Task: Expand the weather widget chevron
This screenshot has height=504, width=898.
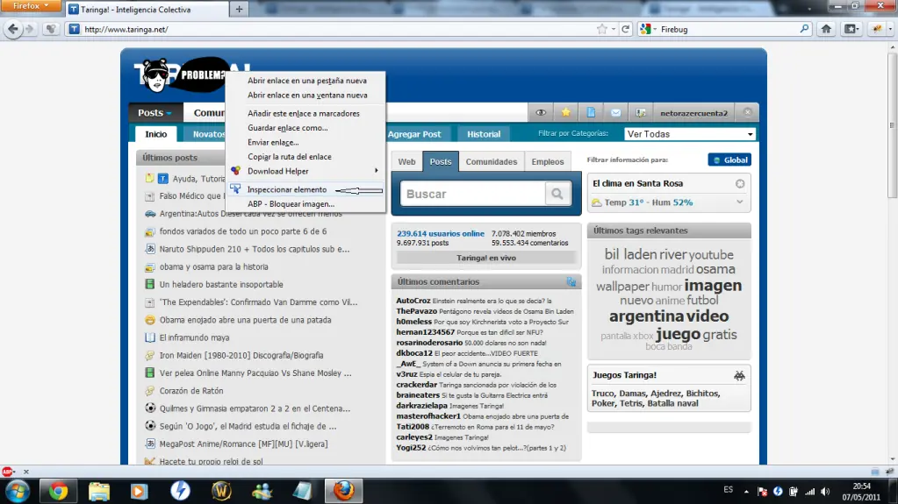Action: [x=739, y=202]
